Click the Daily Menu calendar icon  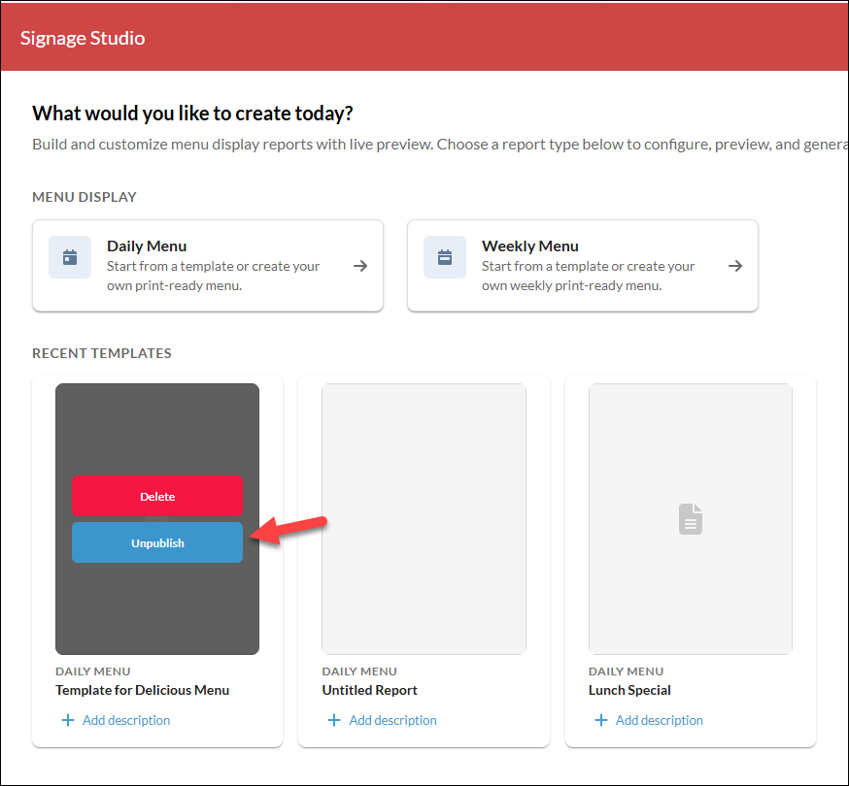[70, 257]
